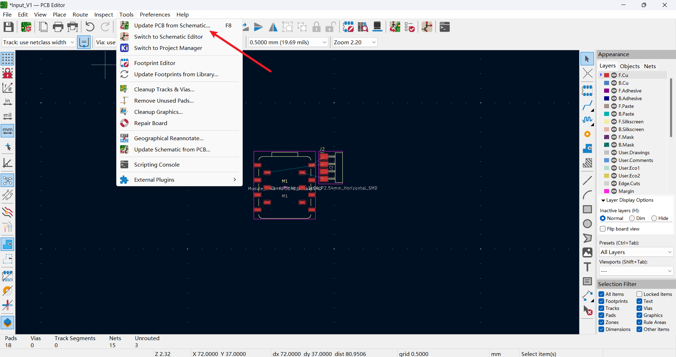Select the Add Image tool
The image size is (676, 357).
(587, 253)
